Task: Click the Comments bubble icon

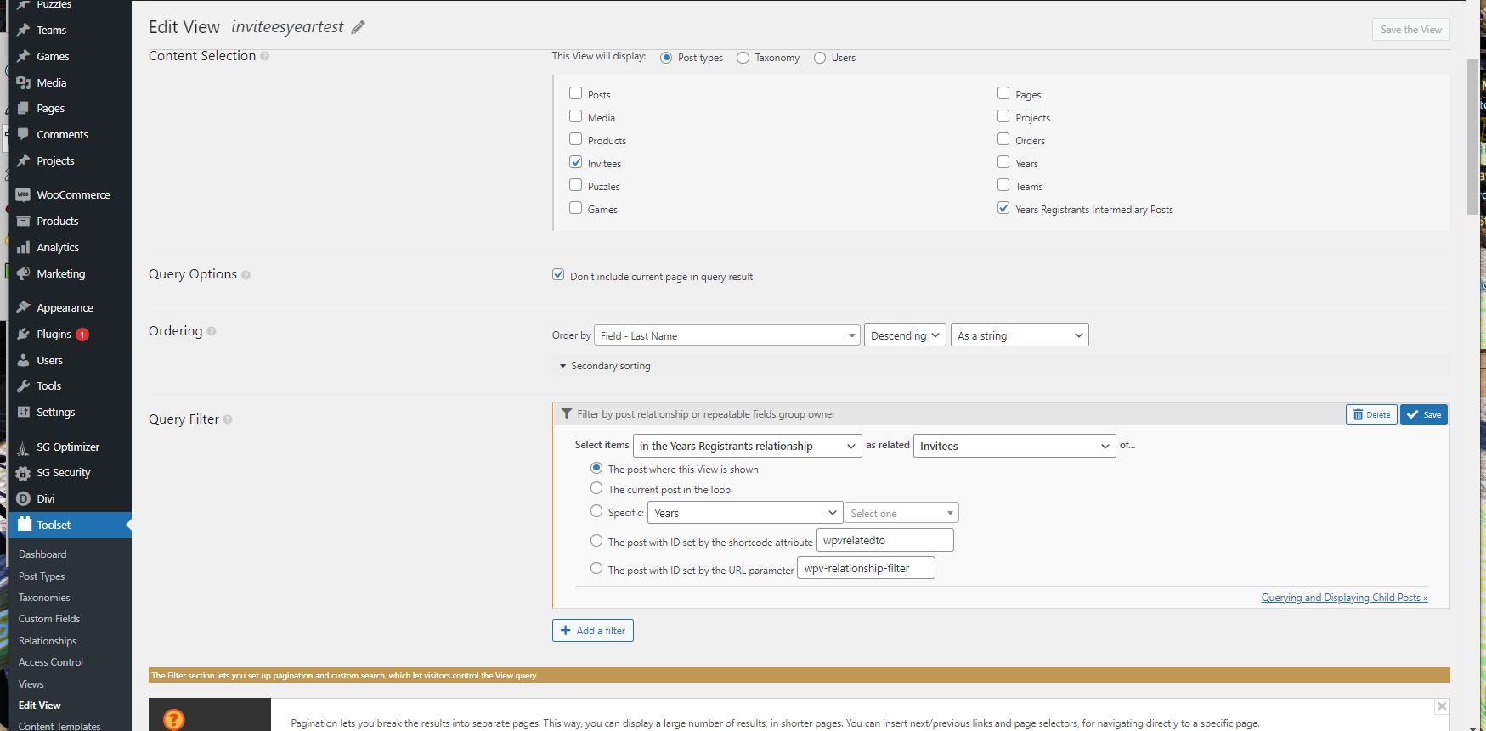Action: [x=23, y=134]
